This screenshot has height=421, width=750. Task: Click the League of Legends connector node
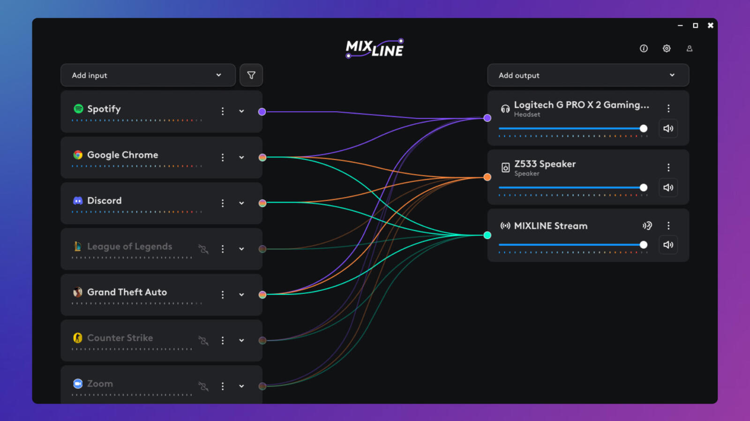(x=262, y=249)
